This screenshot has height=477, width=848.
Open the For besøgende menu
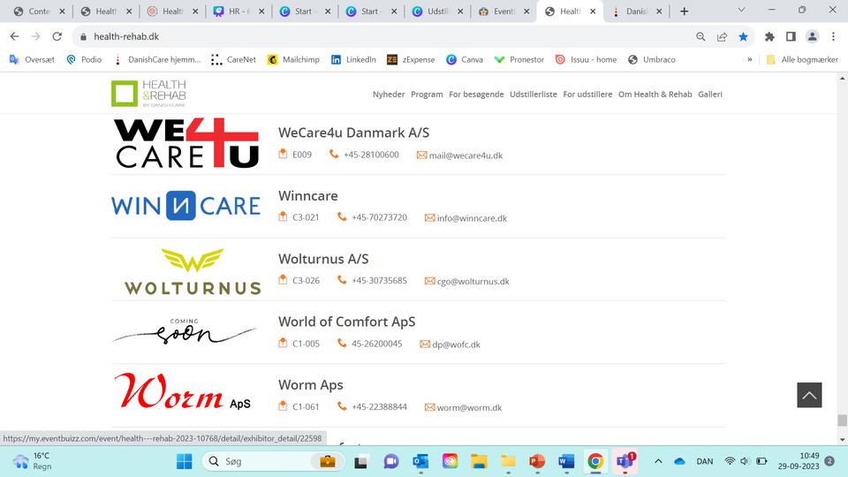pyautogui.click(x=476, y=95)
